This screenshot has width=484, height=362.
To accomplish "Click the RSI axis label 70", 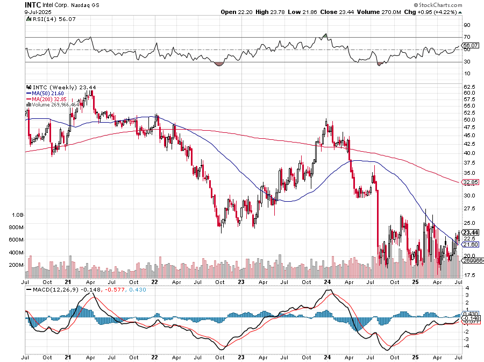I will (x=467, y=37).
